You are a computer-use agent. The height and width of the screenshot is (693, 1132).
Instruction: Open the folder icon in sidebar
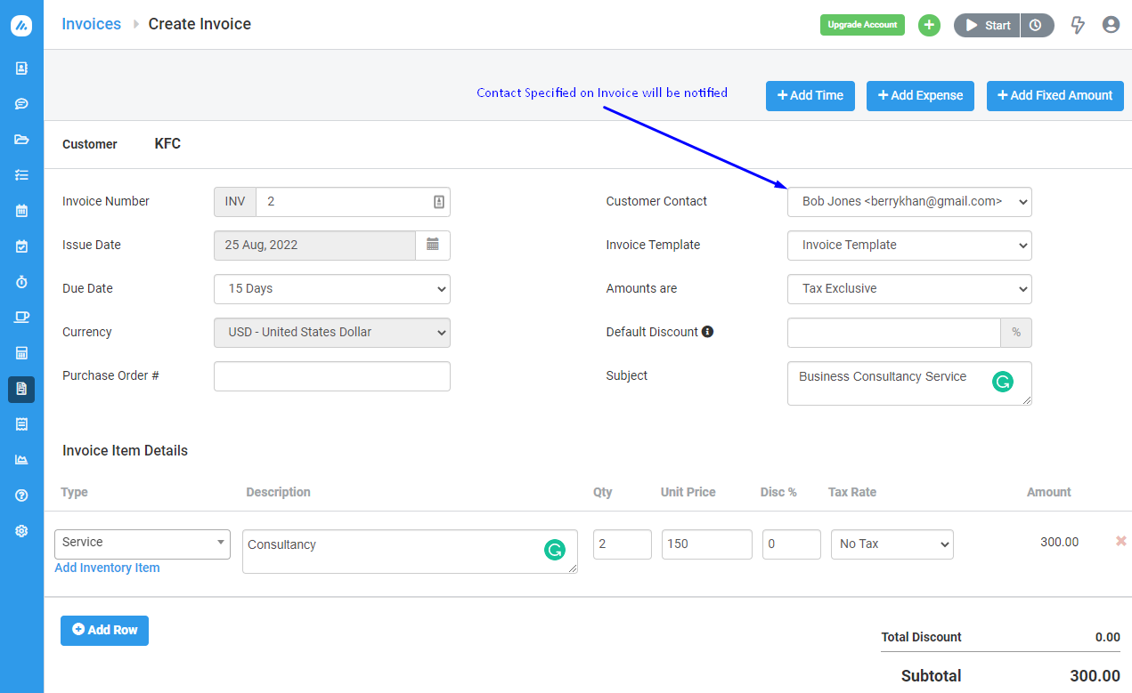(21, 140)
